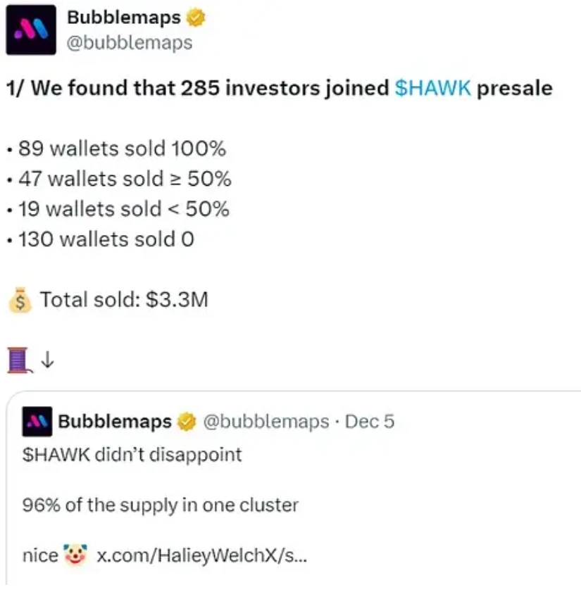Click the "130 wallets sold 0" line
581x592 pixels.
pyautogui.click(x=103, y=239)
